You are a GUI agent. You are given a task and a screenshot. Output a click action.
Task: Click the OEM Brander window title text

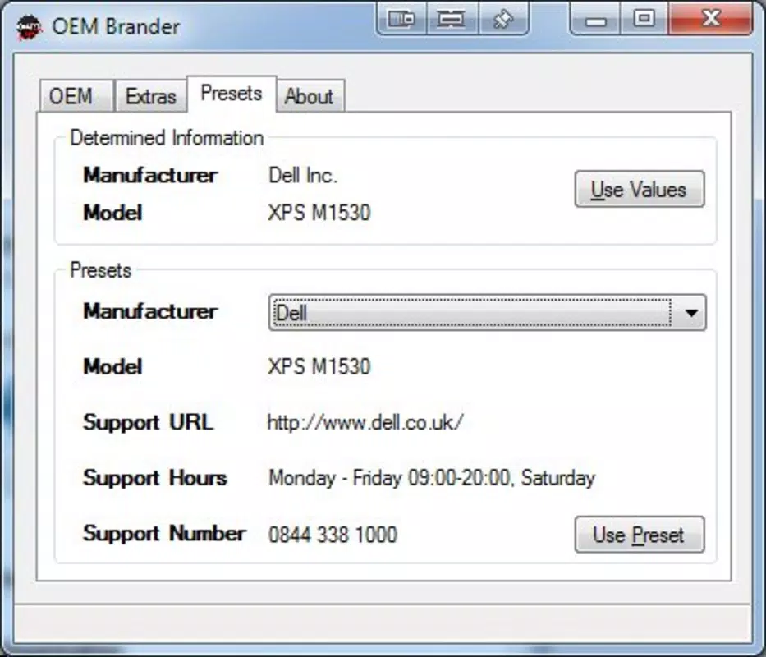(x=116, y=27)
